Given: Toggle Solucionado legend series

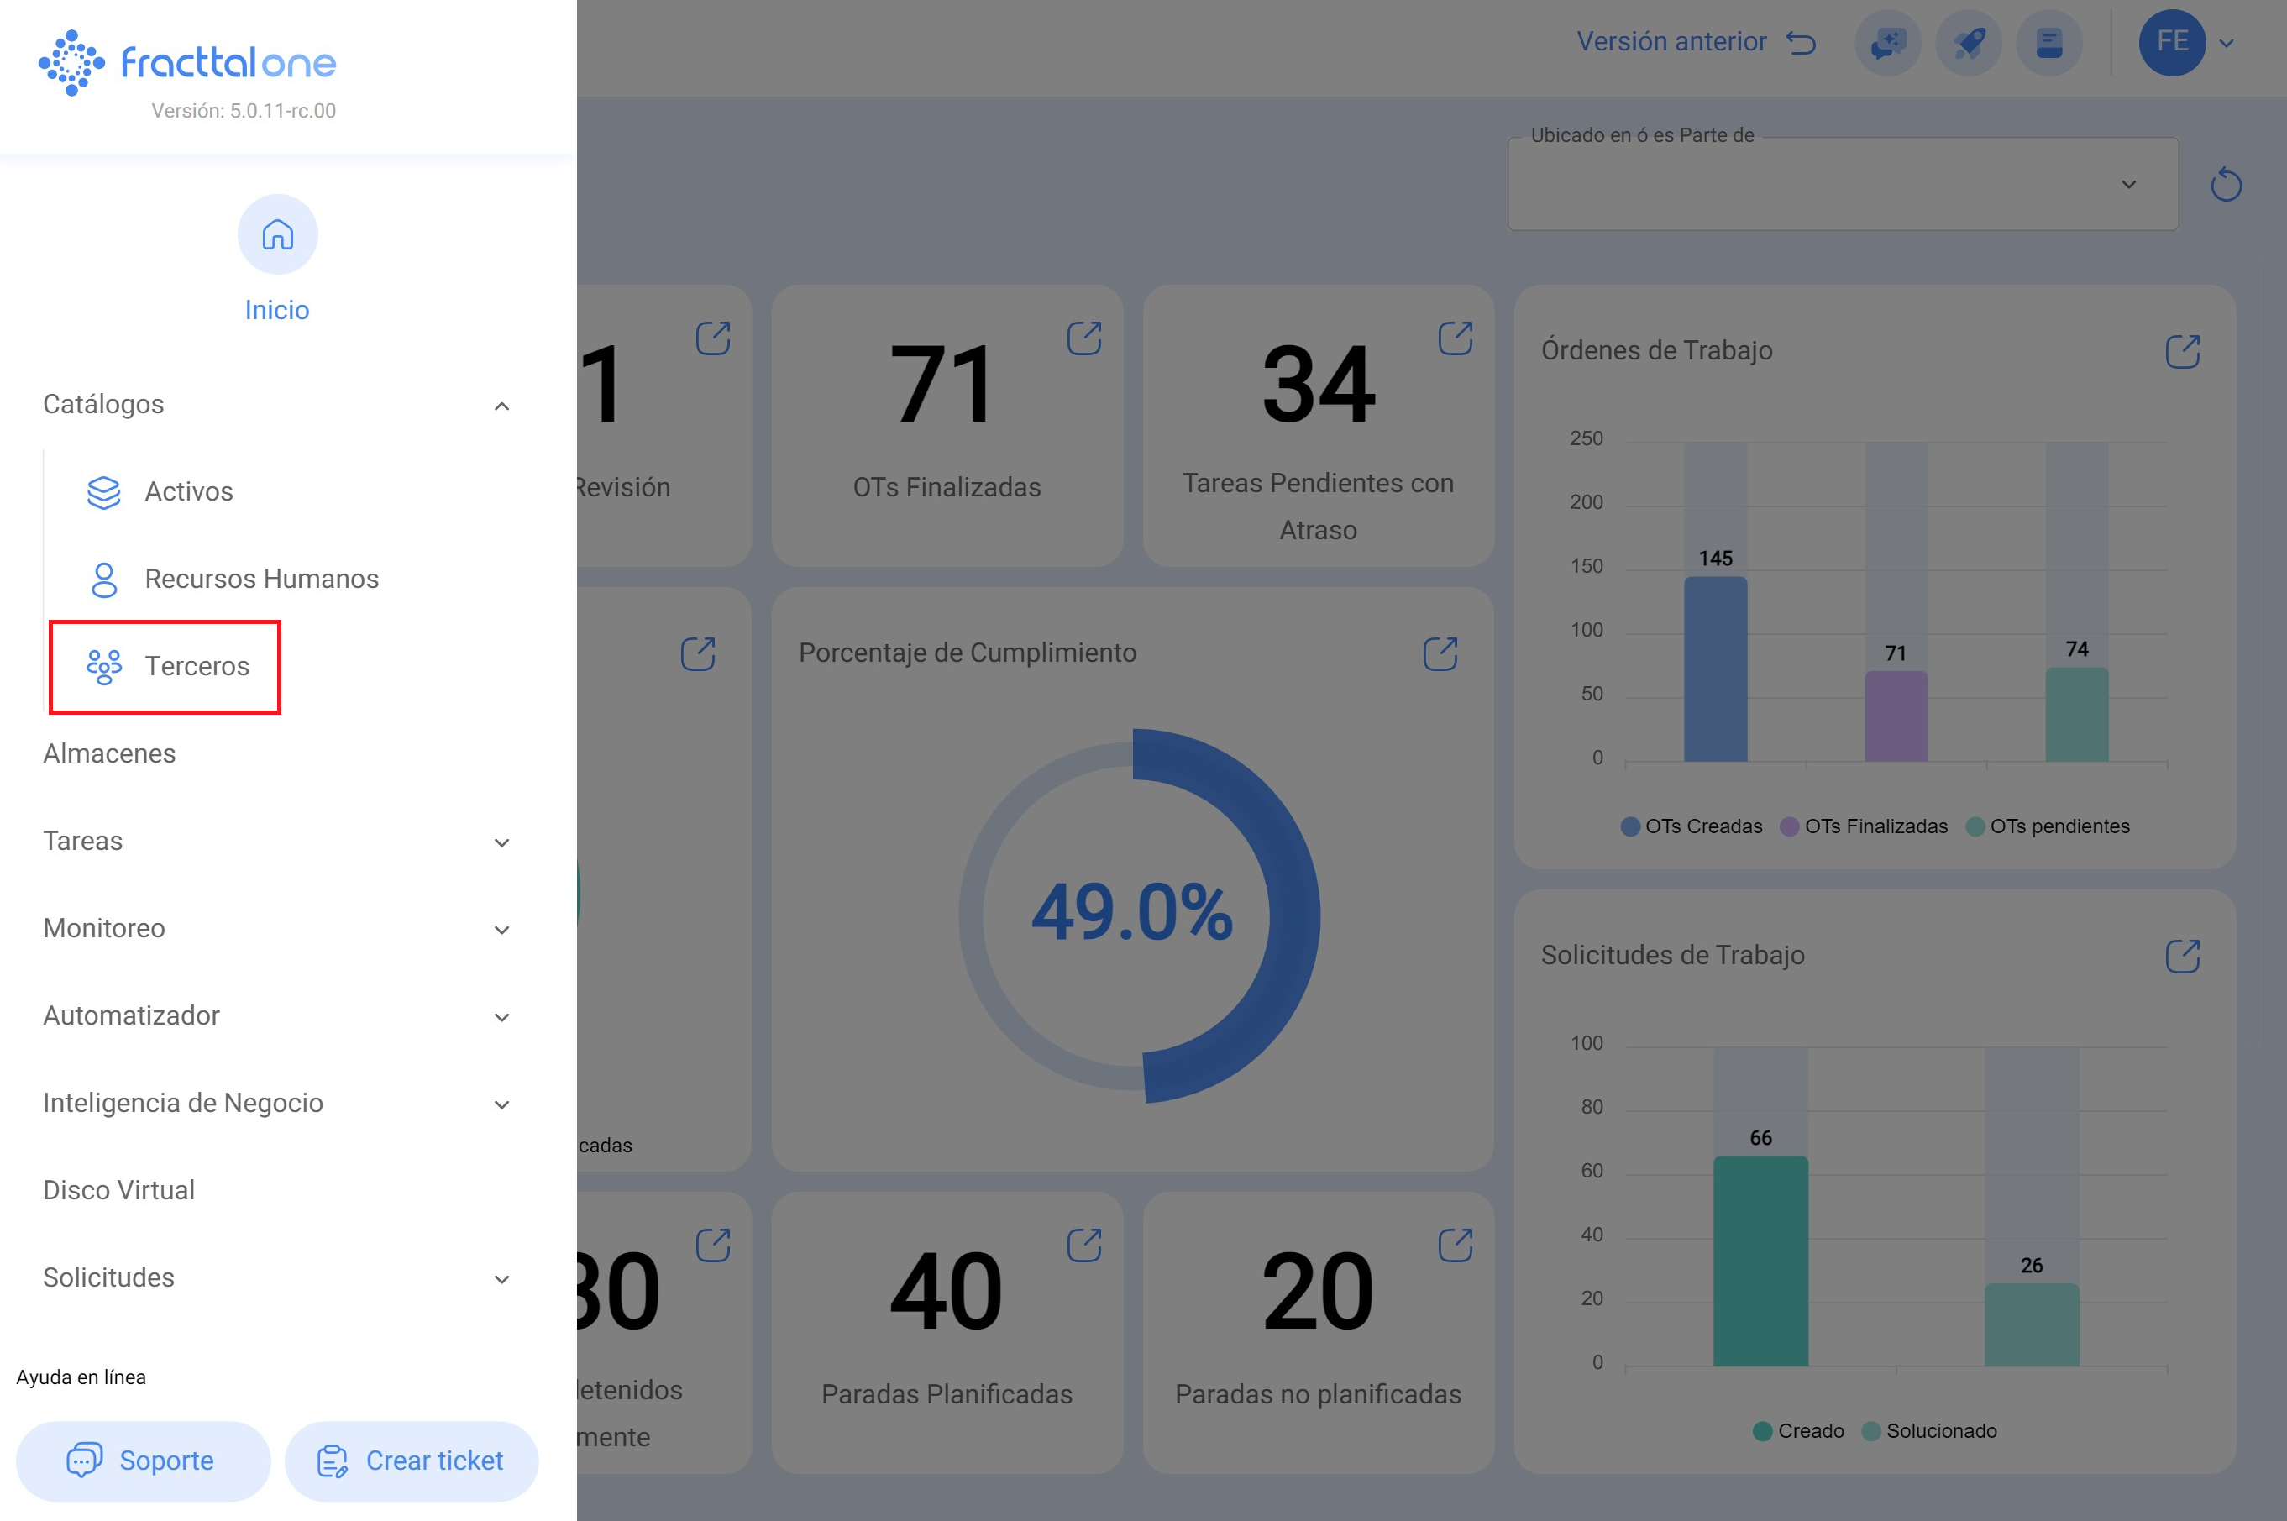Looking at the screenshot, I should point(1928,1431).
